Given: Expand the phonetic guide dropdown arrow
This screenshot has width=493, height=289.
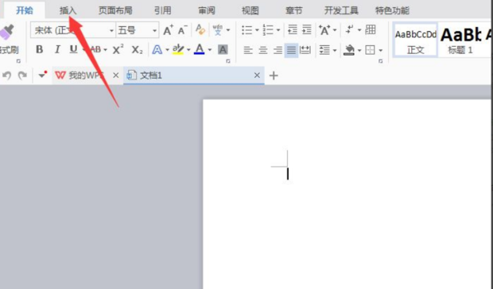Looking at the screenshot, I should tap(228, 30).
